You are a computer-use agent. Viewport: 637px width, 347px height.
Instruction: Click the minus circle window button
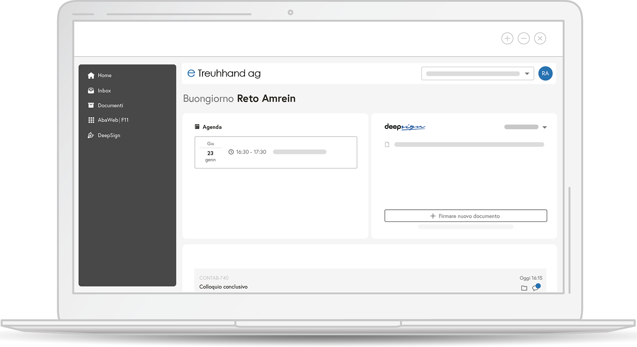tap(524, 38)
